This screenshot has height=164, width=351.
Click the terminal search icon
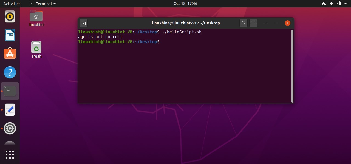243,23
